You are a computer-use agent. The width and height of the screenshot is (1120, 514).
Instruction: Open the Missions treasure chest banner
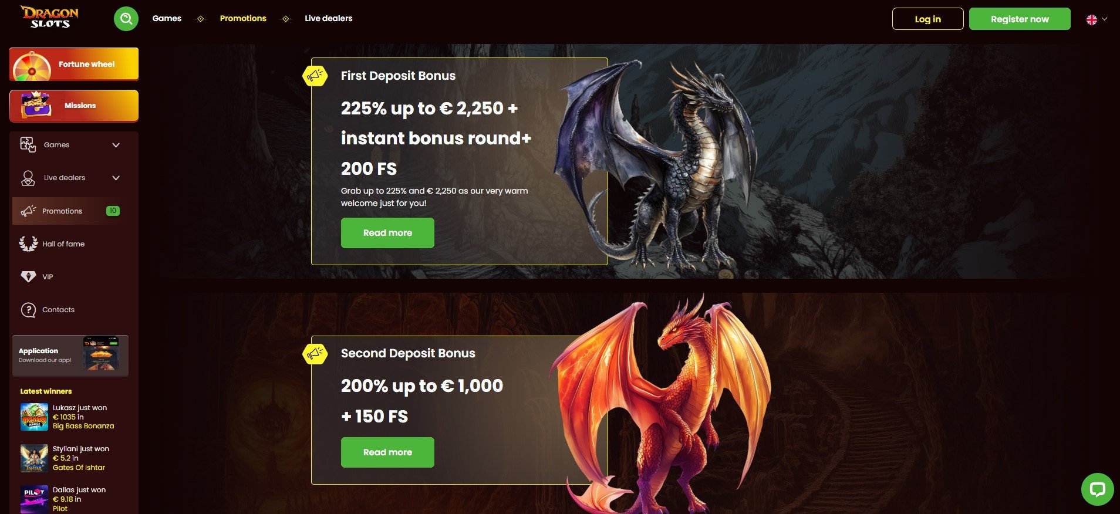point(74,106)
